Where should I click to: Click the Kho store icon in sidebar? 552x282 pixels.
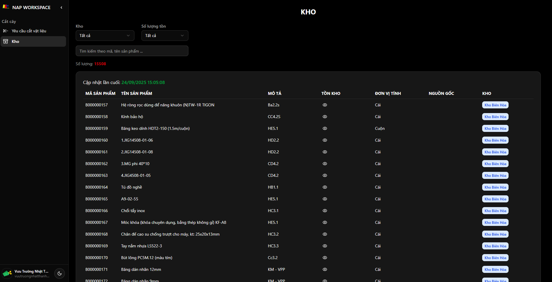[6, 41]
